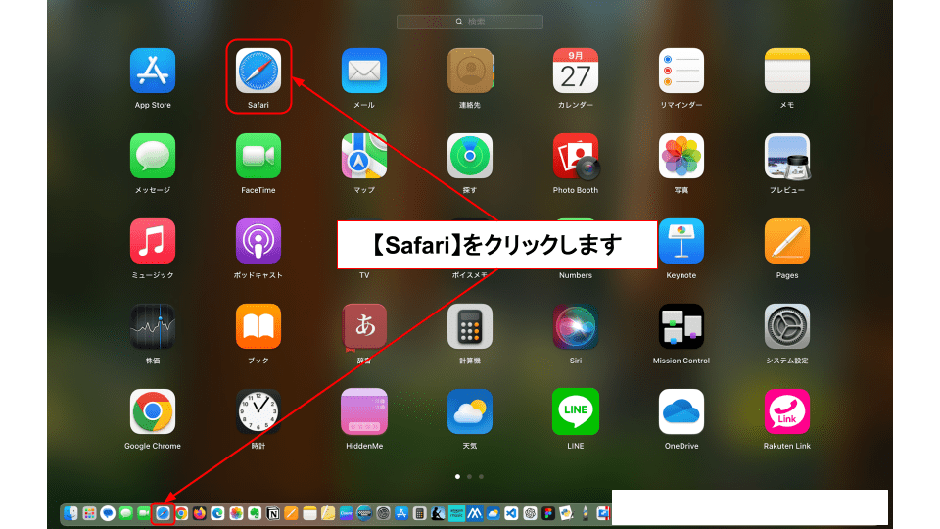Viewport: 940px width, 529px height.
Task: Launch Siri from Launchpad
Action: pos(576,327)
